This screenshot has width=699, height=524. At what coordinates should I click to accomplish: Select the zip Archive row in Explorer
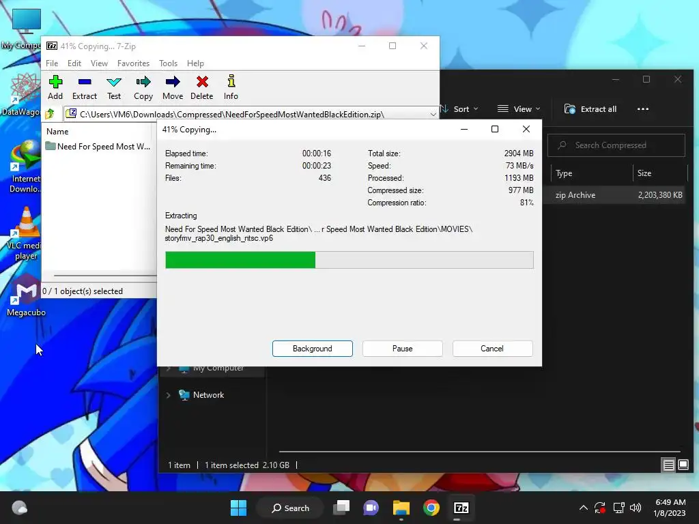(x=614, y=195)
